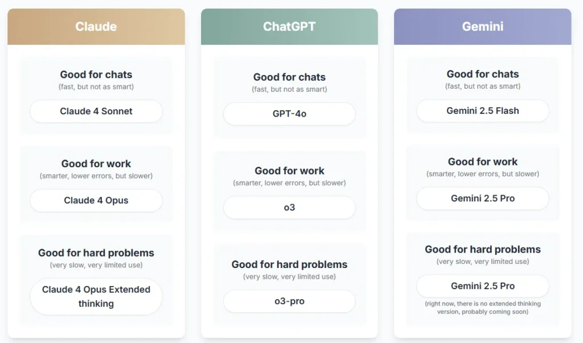Select the Gemini 2.5 Flash pill
583x343 pixels.
[483, 111]
